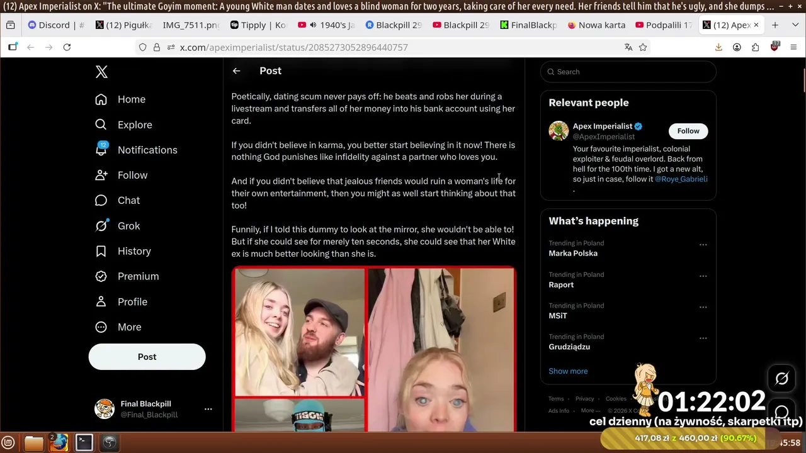806x453 pixels.
Task: Open the Follow section in the sidebar
Action: [121, 175]
